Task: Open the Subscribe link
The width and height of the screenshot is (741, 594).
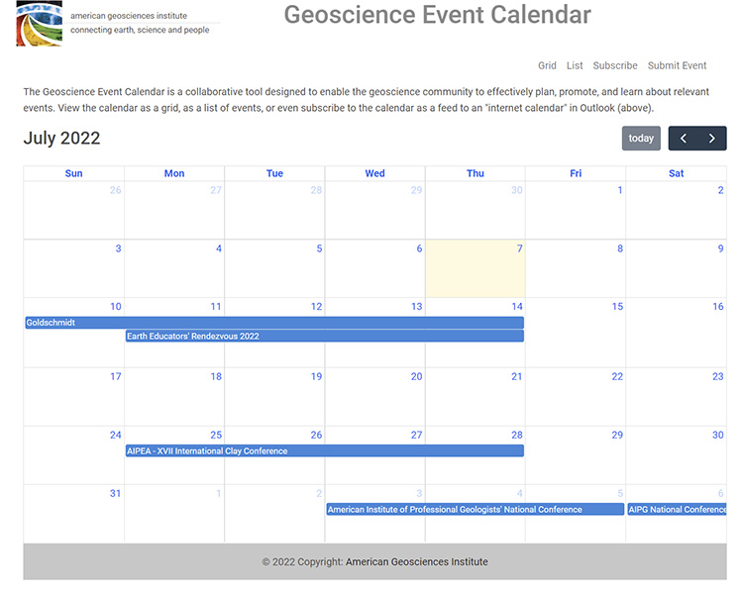Action: coord(615,65)
